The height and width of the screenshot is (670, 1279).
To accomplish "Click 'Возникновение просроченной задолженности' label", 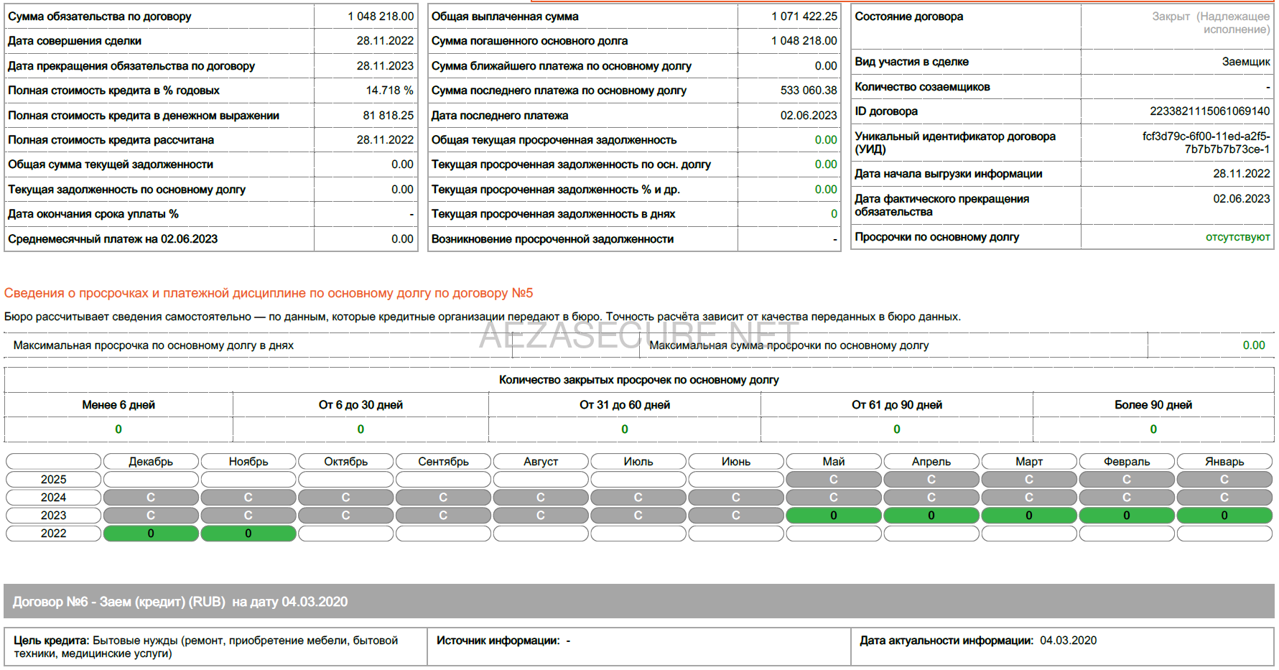I will (552, 239).
